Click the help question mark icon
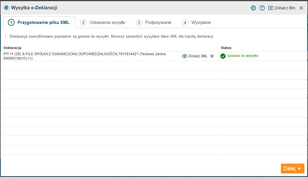This screenshot has width=308, height=177. click(x=262, y=8)
